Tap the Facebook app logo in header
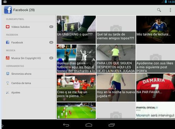Screen dimensions: 175x129 [x=8, y=10]
